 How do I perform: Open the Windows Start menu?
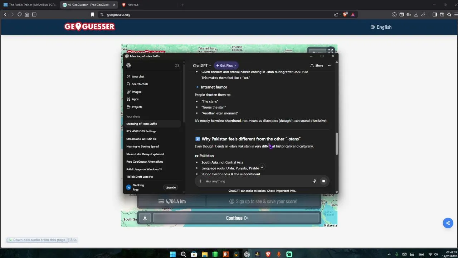coord(173,254)
